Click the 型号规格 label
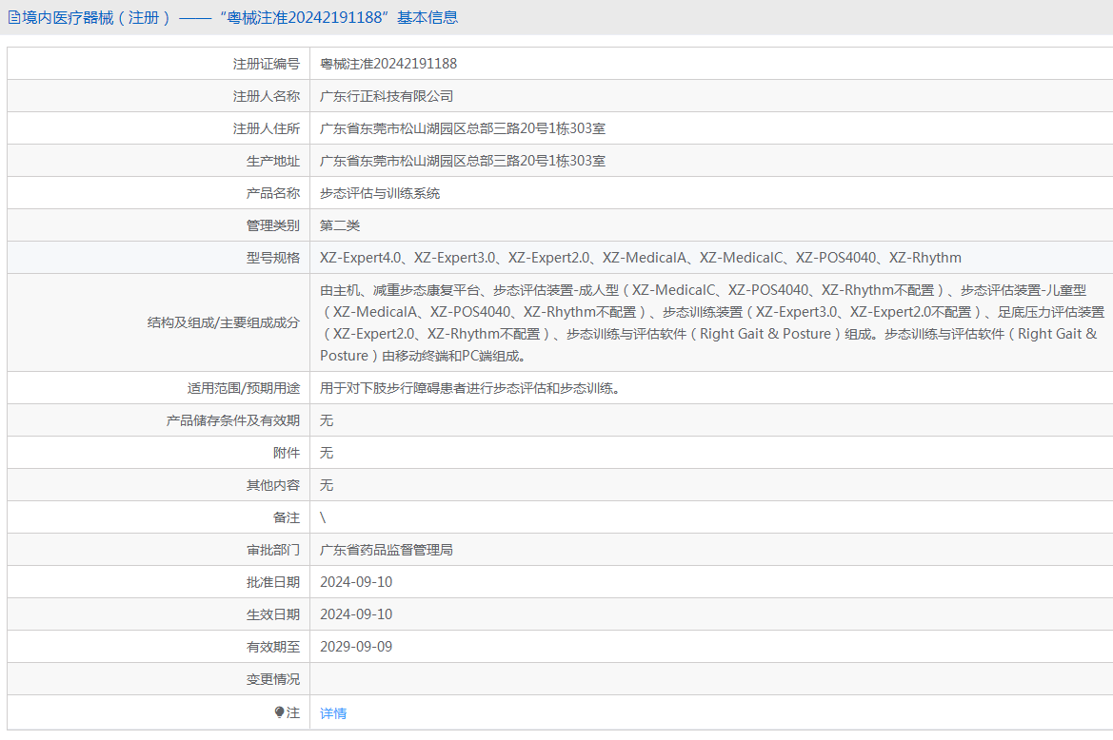 click(x=273, y=258)
